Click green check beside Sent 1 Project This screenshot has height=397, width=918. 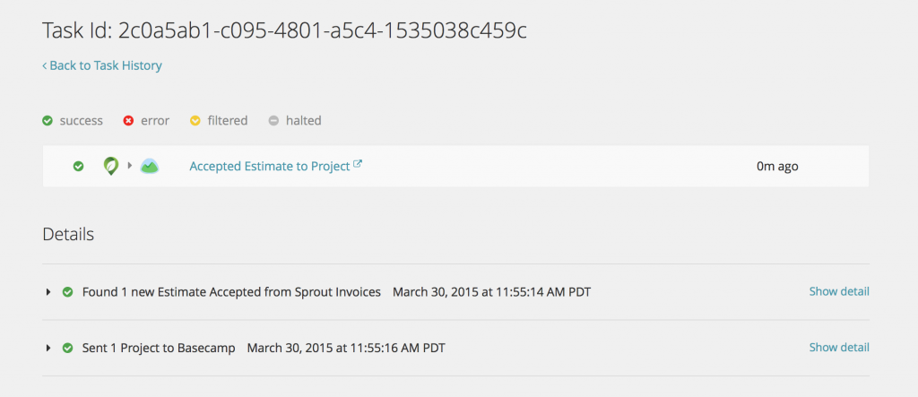pos(67,348)
